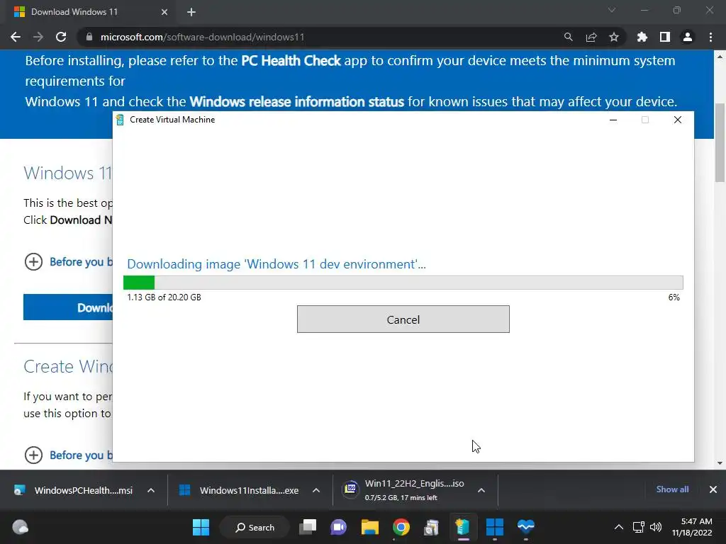Open Hyper-V Quick Create taskbar icon
Image resolution: width=726 pixels, height=544 pixels.
pyautogui.click(x=462, y=527)
